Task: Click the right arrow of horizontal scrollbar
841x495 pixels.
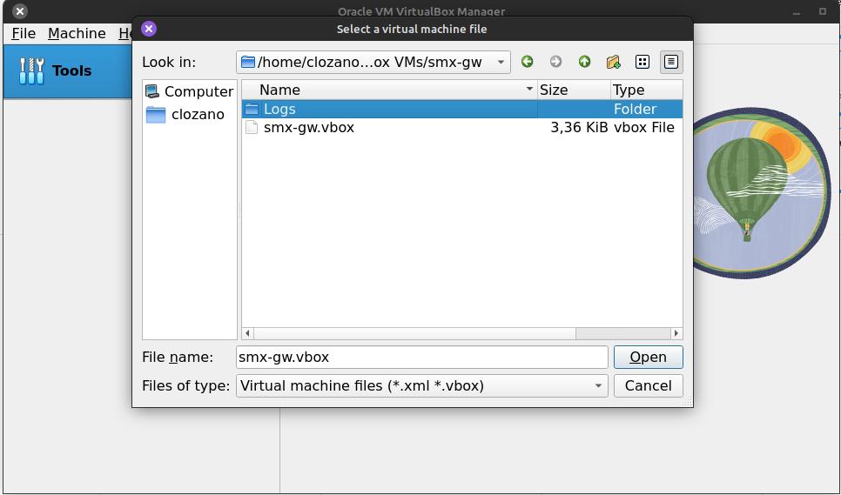Action: coord(676,333)
